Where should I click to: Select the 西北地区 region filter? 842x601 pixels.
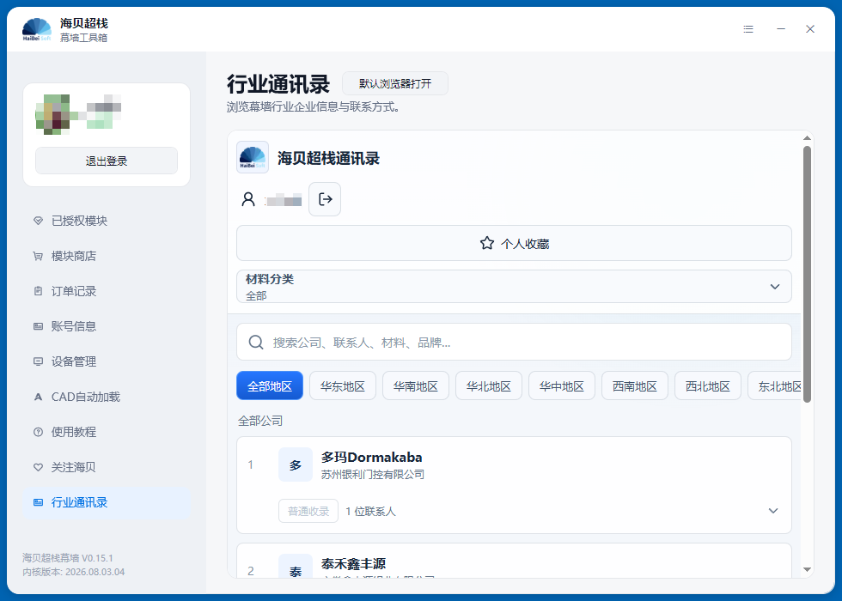708,385
